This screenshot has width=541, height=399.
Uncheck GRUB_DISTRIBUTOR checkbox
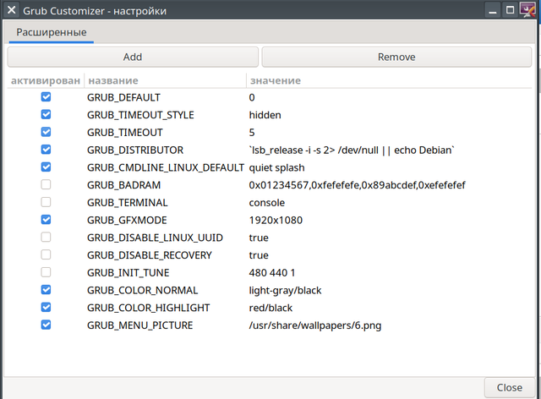pyautogui.click(x=46, y=150)
